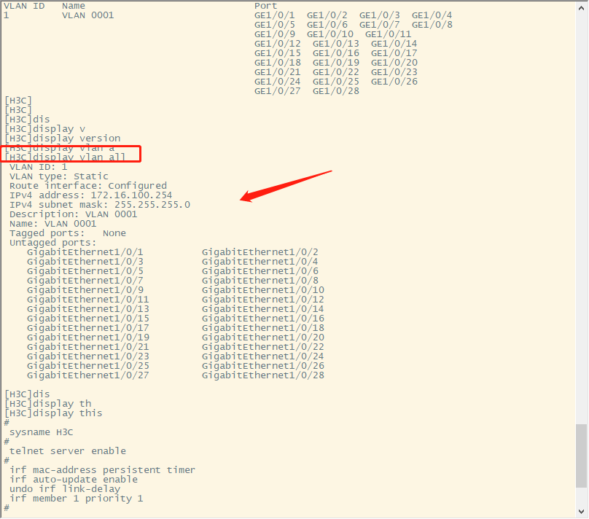
Task: Click 'Route interface: Configured' line
Action: pos(88,186)
